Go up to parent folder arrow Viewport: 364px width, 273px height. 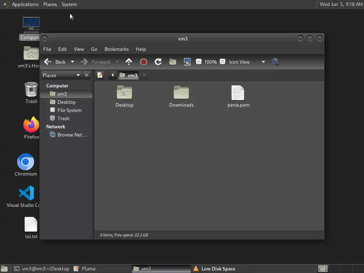coord(129,62)
